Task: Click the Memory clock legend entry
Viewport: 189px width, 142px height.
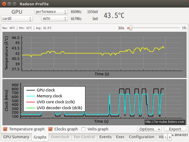Action: pos(44,96)
